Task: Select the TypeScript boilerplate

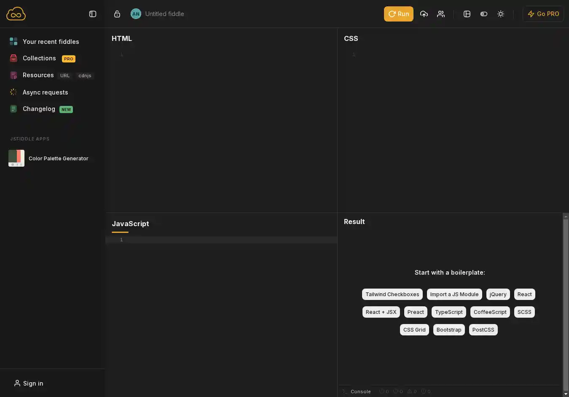Action: 448,312
